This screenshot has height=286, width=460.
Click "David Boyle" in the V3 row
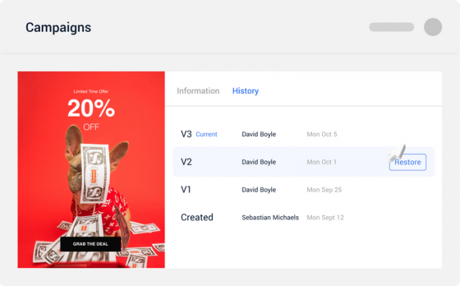tap(259, 134)
